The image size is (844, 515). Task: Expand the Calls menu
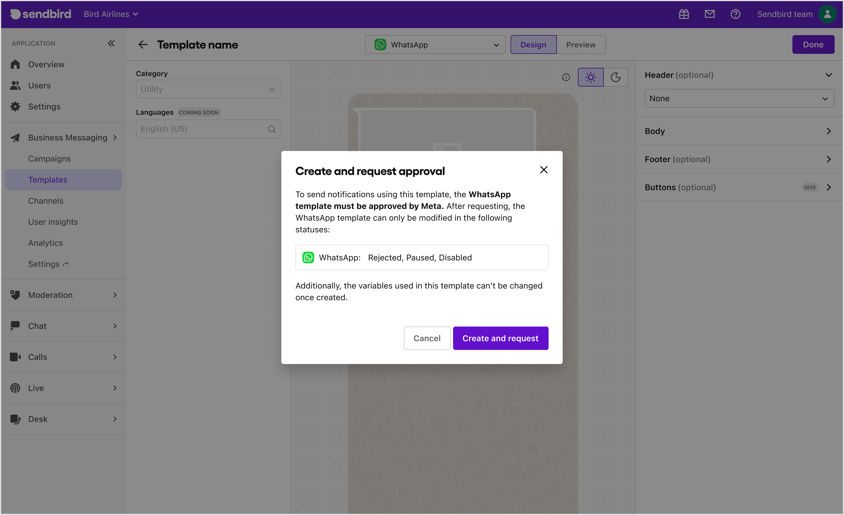click(63, 357)
